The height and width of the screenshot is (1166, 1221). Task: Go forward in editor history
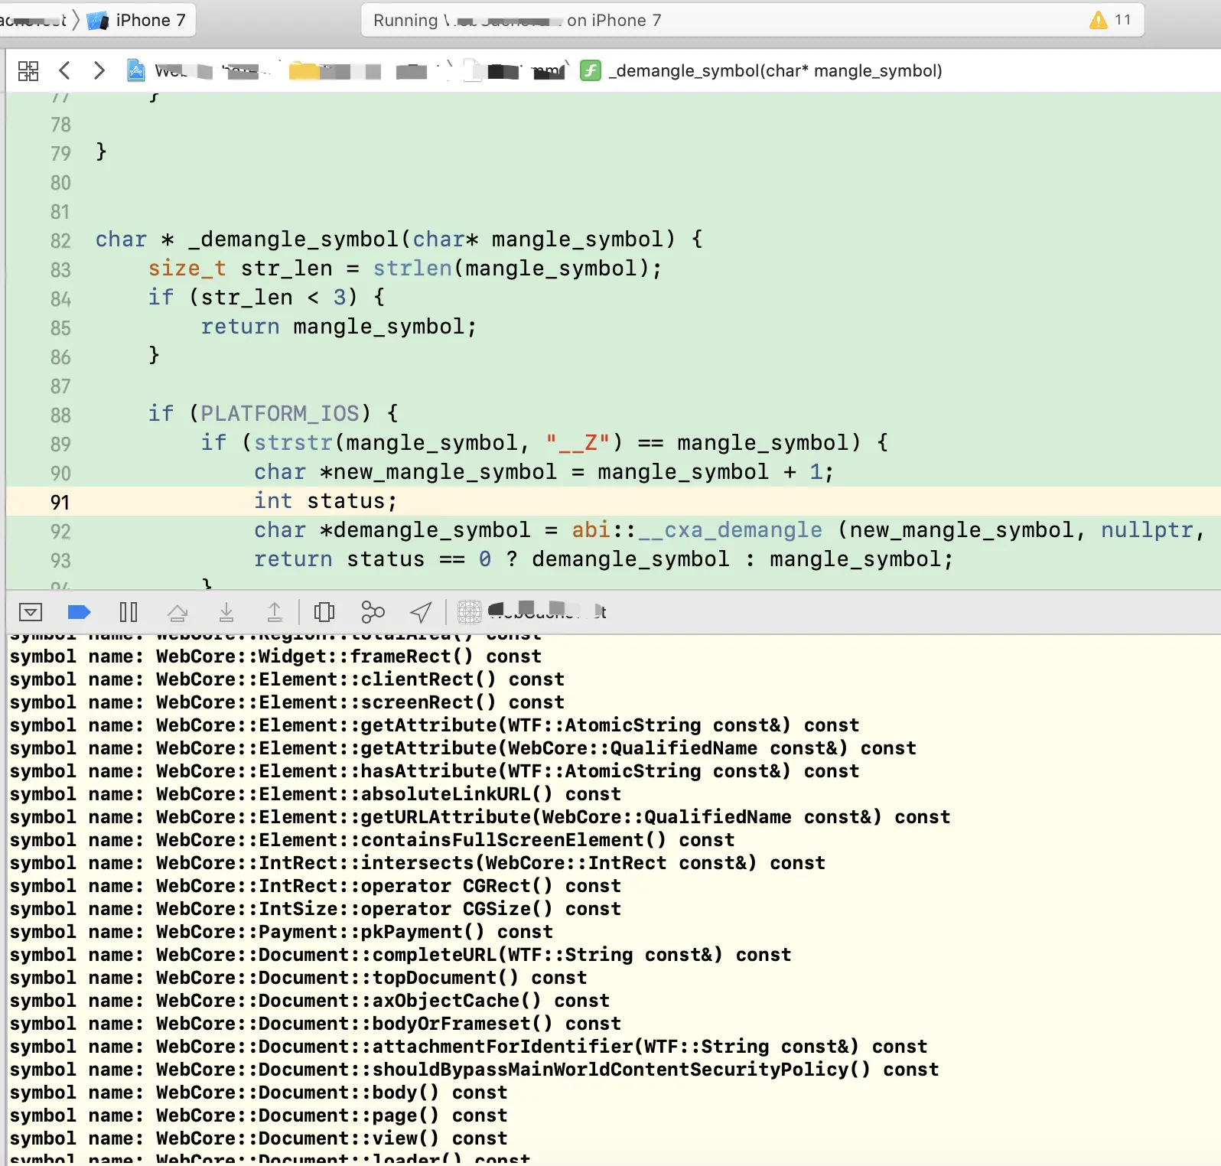coord(99,71)
